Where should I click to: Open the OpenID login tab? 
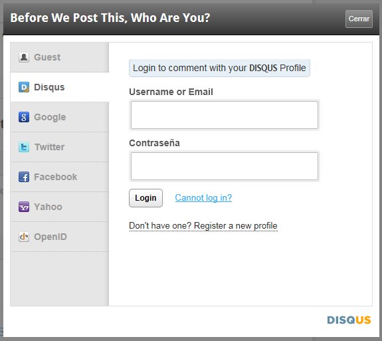[x=60, y=237]
